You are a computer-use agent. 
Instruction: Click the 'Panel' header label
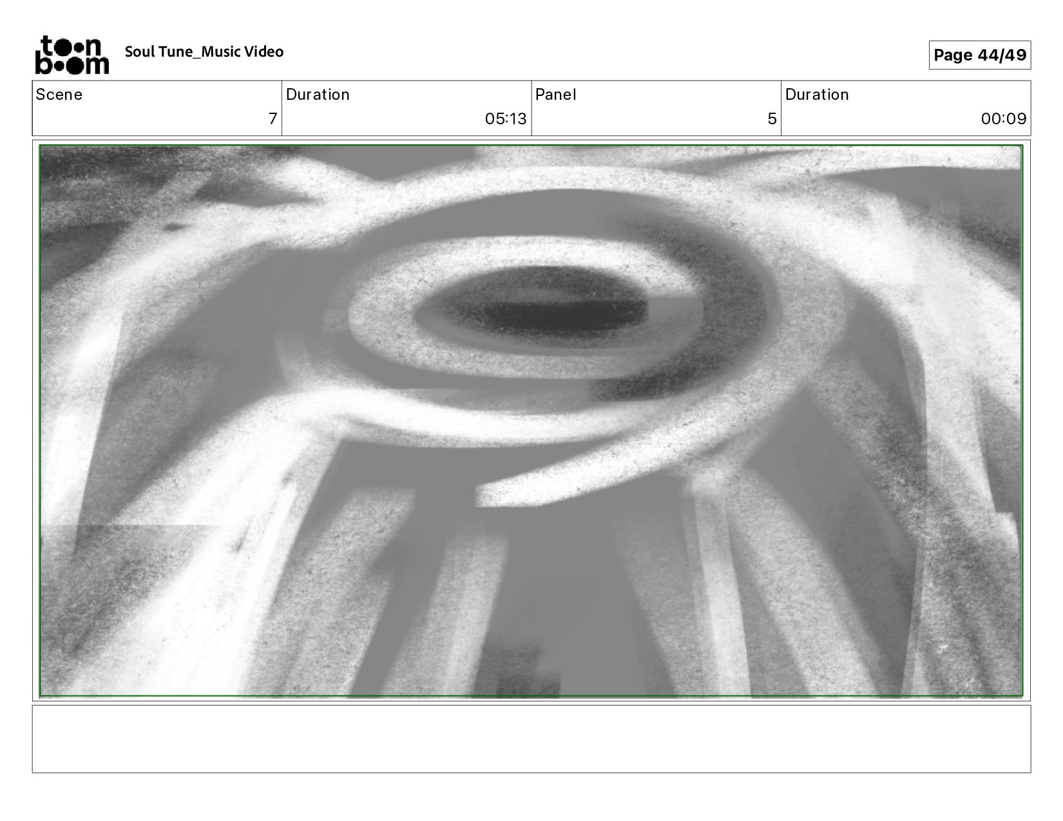(555, 95)
